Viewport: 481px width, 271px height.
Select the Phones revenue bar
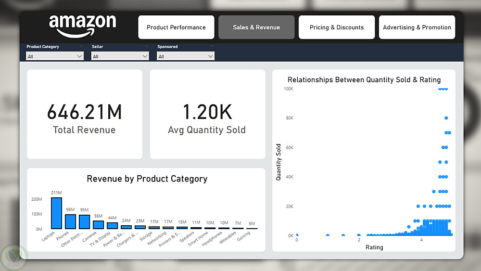pos(71,221)
